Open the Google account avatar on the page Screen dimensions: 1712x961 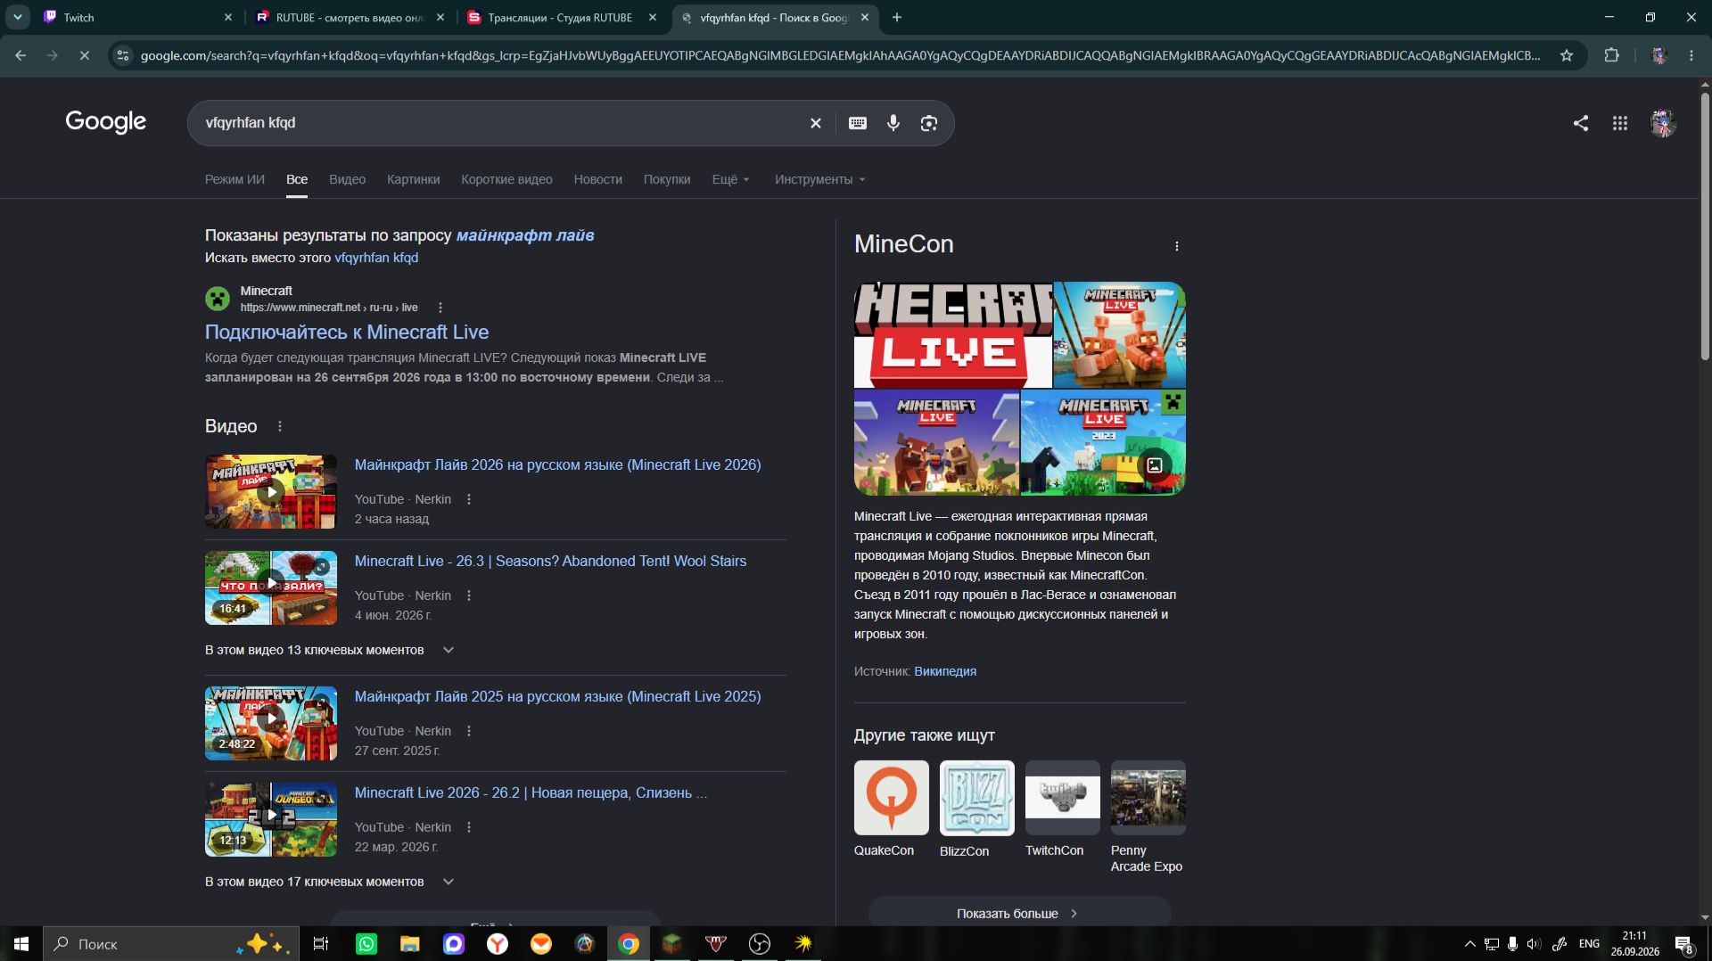click(1662, 123)
